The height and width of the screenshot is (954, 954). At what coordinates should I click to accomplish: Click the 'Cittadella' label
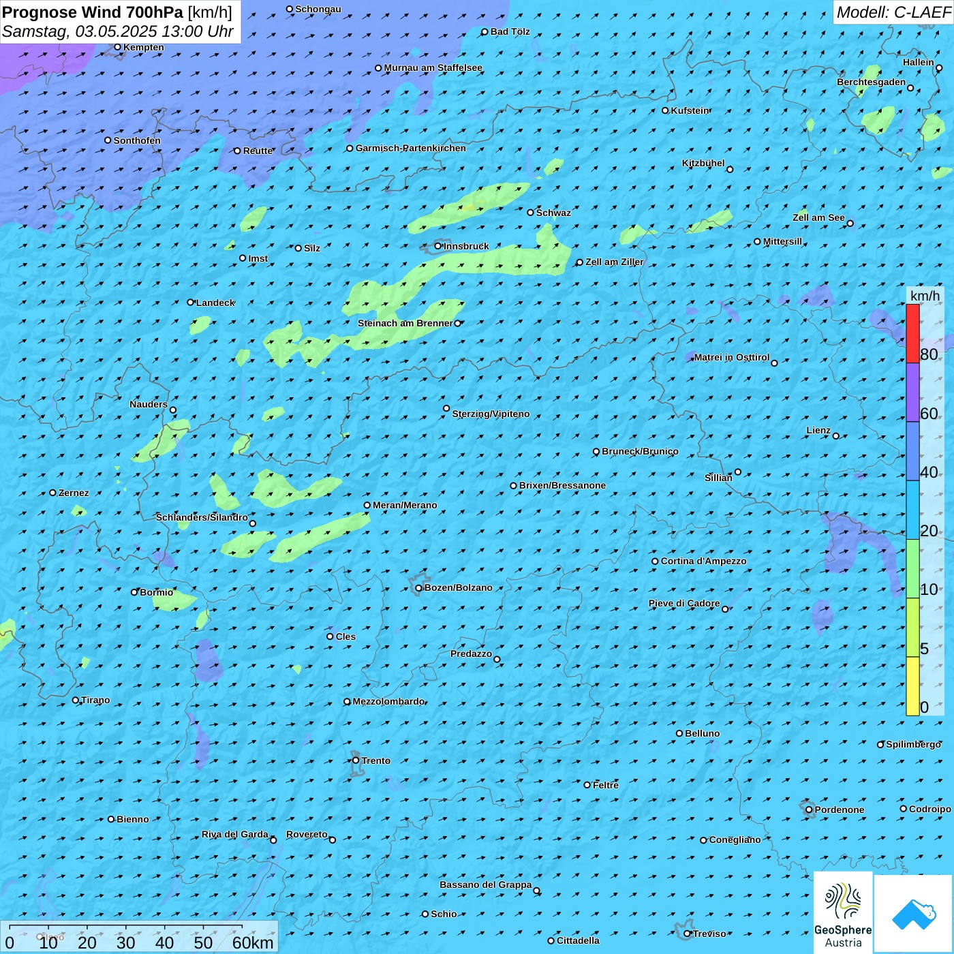(579, 940)
